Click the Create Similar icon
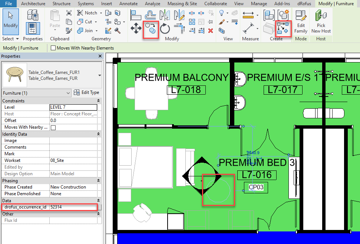The image size is (360, 244). point(284,28)
